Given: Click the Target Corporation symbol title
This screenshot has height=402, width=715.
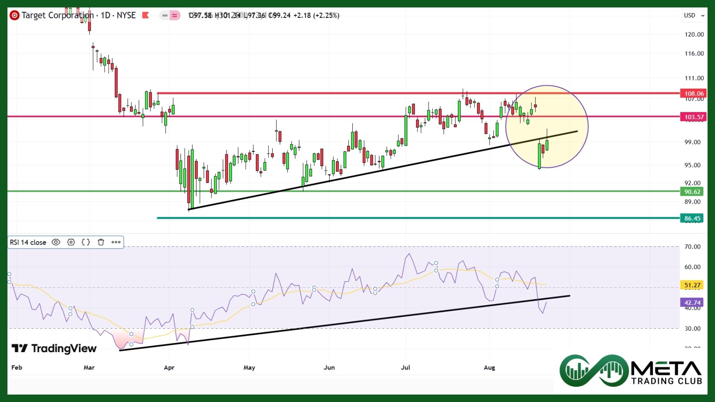Looking at the screenshot, I should [x=58, y=15].
